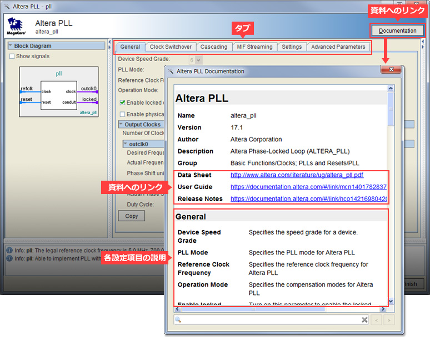The image size is (430, 337).
Task: Click the documentation scroll down arrow
Action: tap(391, 301)
